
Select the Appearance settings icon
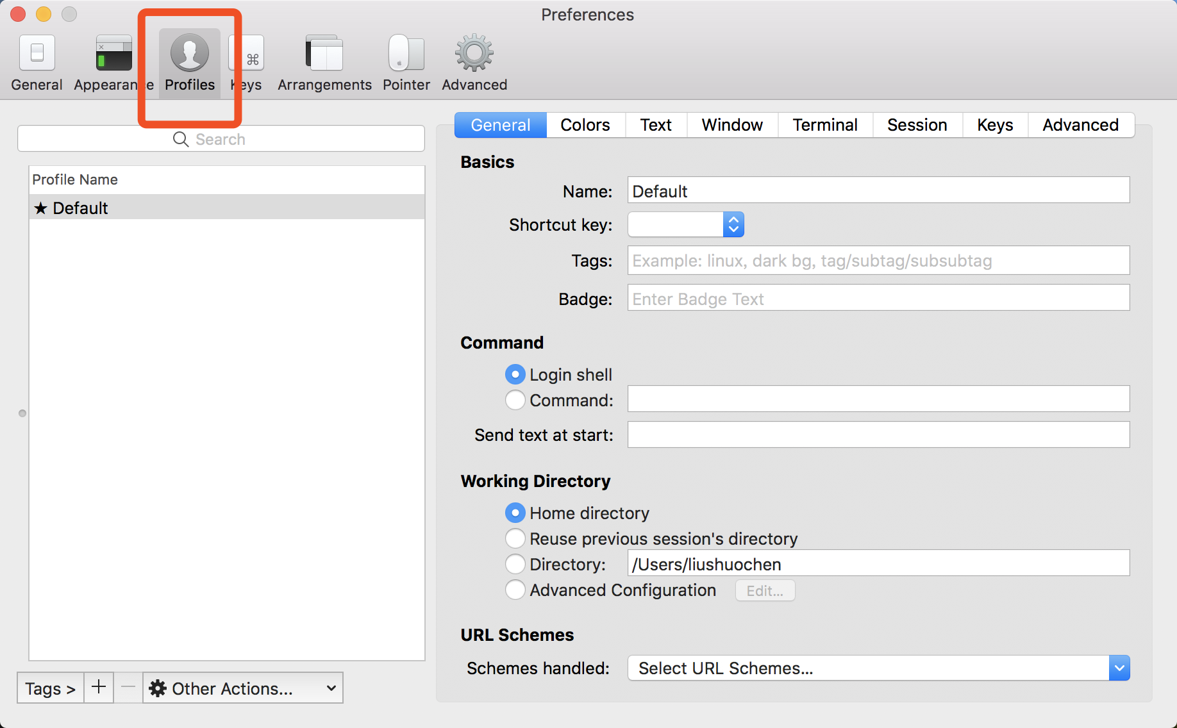tap(113, 61)
